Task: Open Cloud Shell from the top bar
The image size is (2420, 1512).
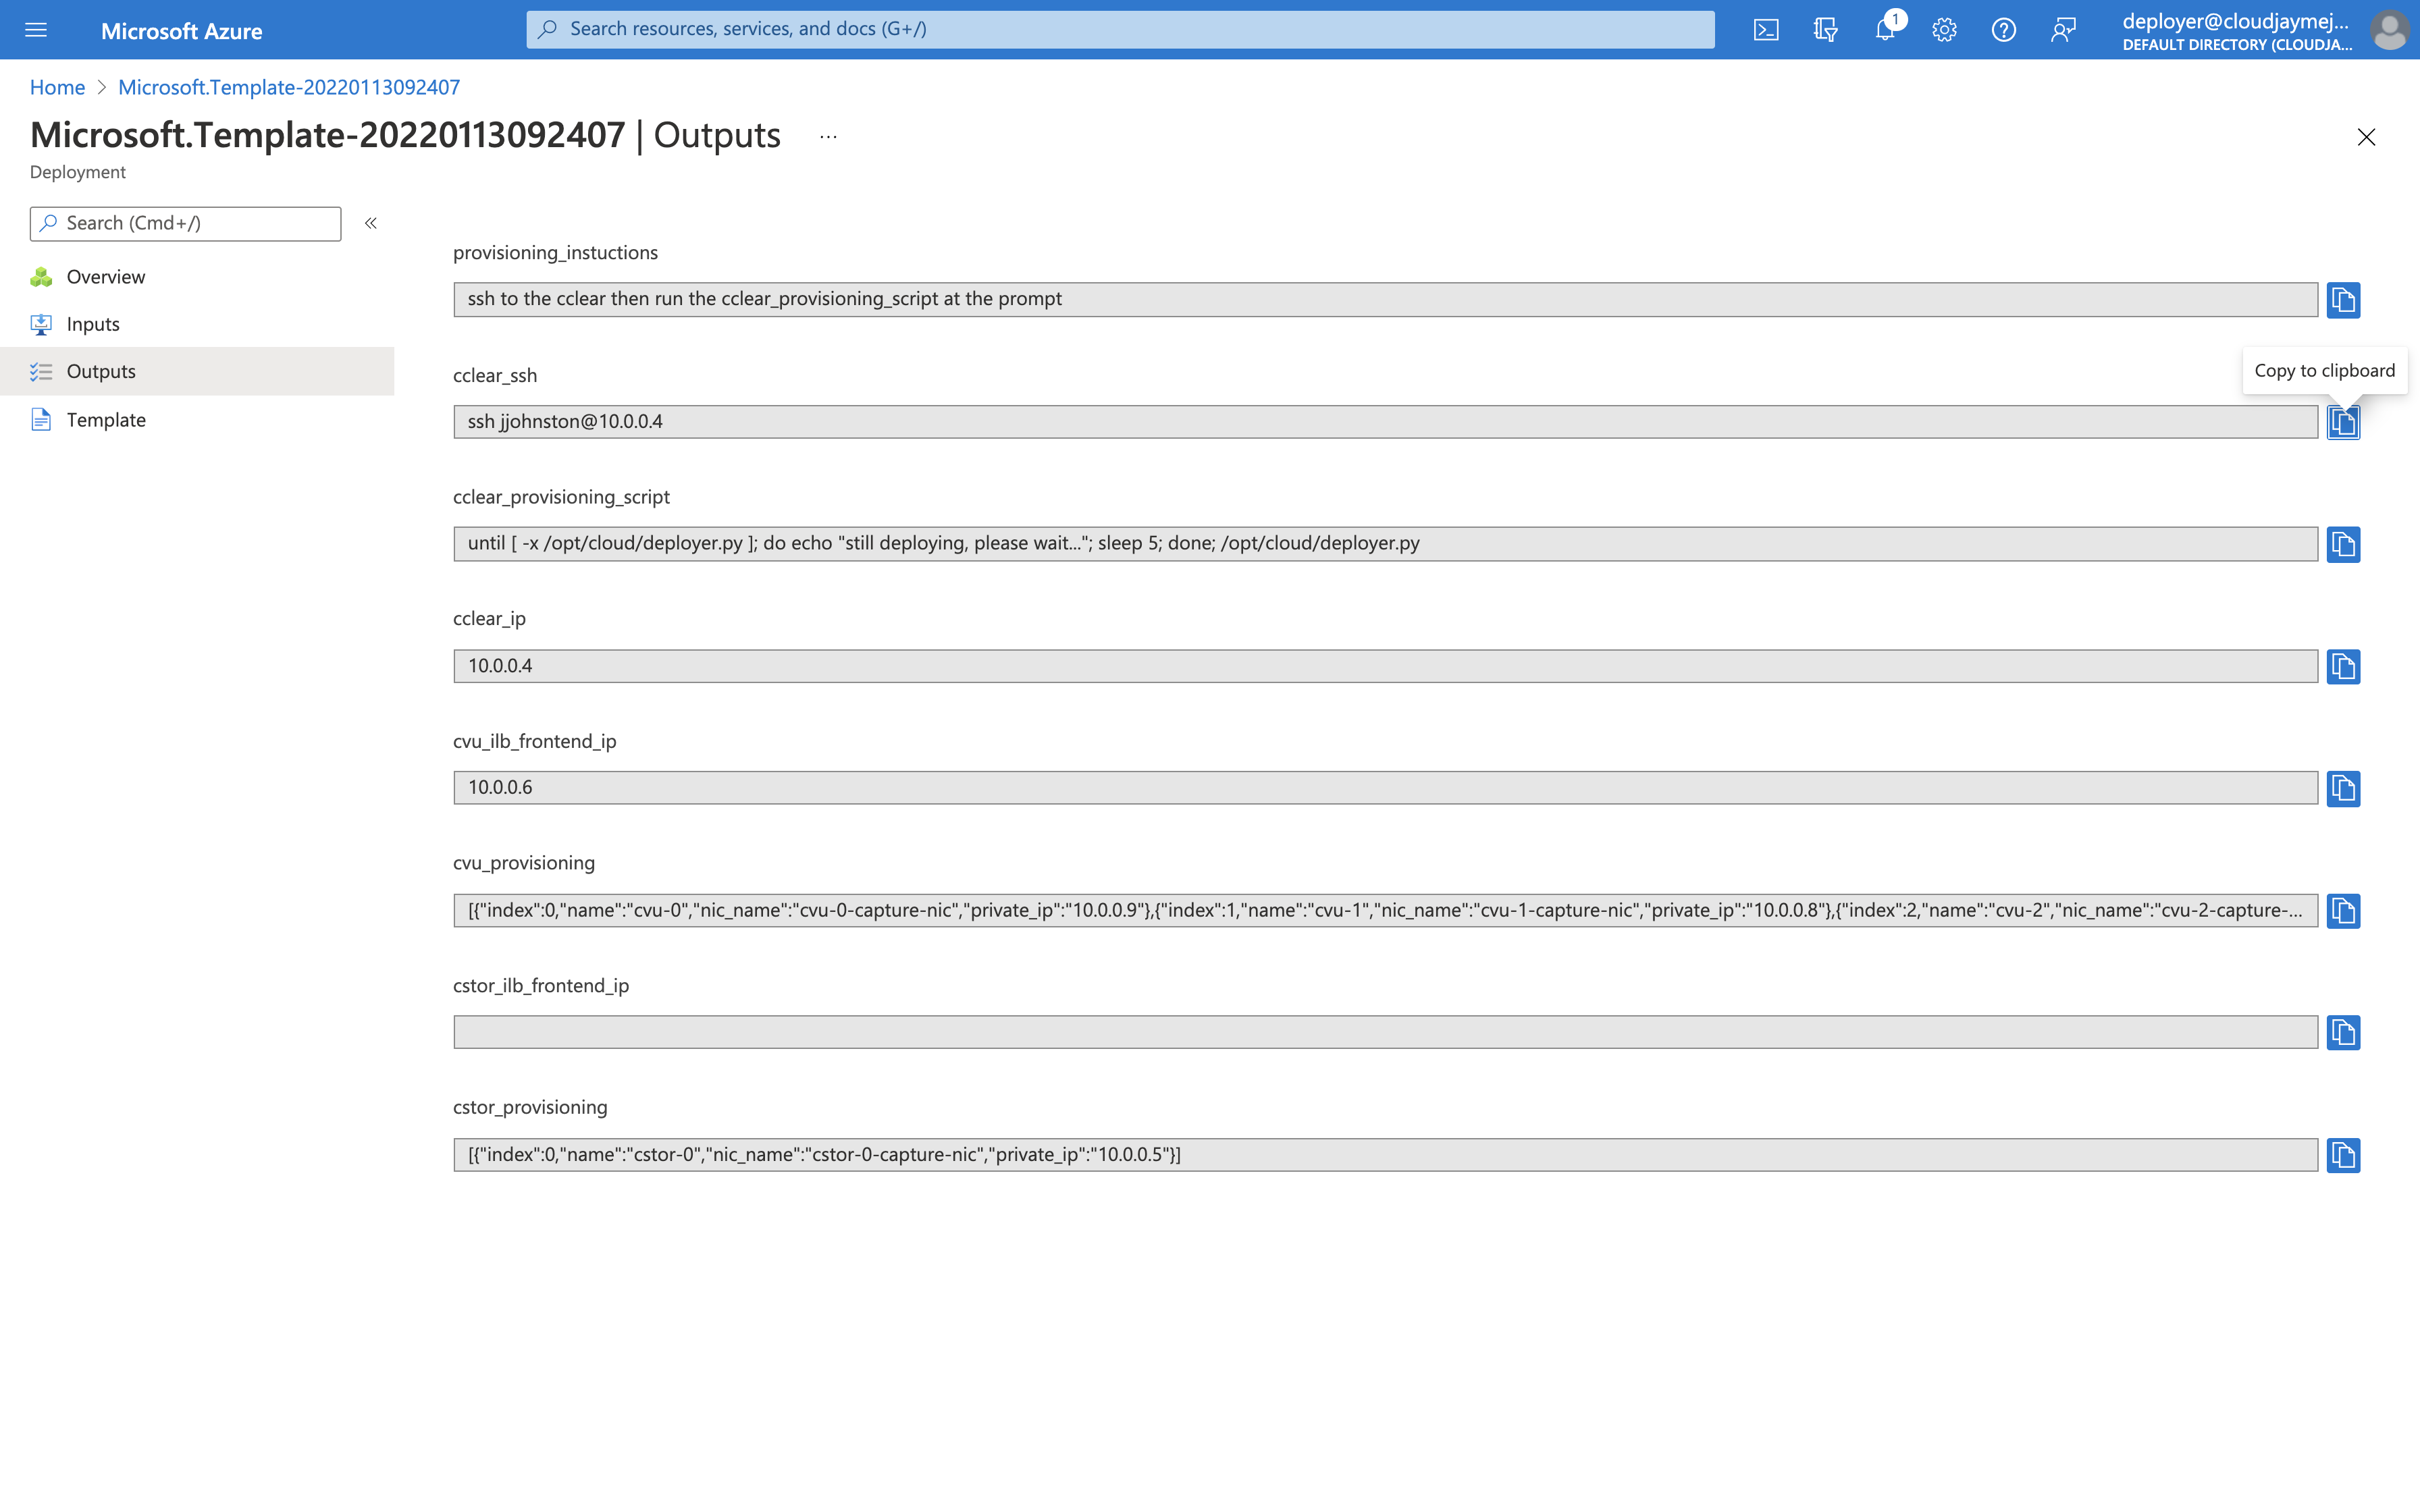Action: (x=1766, y=30)
